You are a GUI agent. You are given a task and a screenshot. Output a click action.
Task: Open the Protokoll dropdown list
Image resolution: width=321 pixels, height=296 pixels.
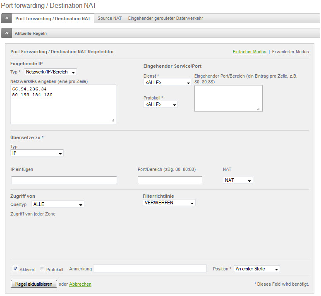[x=160, y=105]
